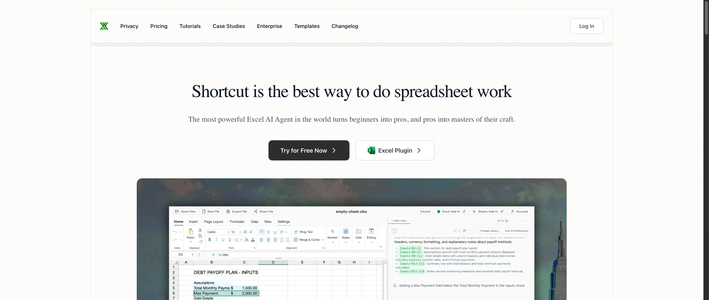
Task: Click the Paste clipboard icon
Action: click(x=190, y=232)
